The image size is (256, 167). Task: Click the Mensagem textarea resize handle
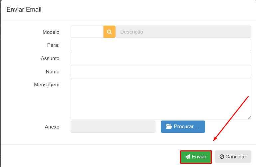249,118
